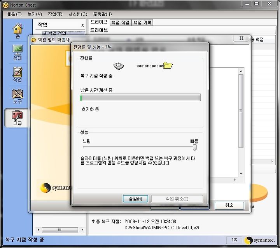280x248 pixels.
Task: Click the 남은 시간 계산 중 label
Action: 96,90
